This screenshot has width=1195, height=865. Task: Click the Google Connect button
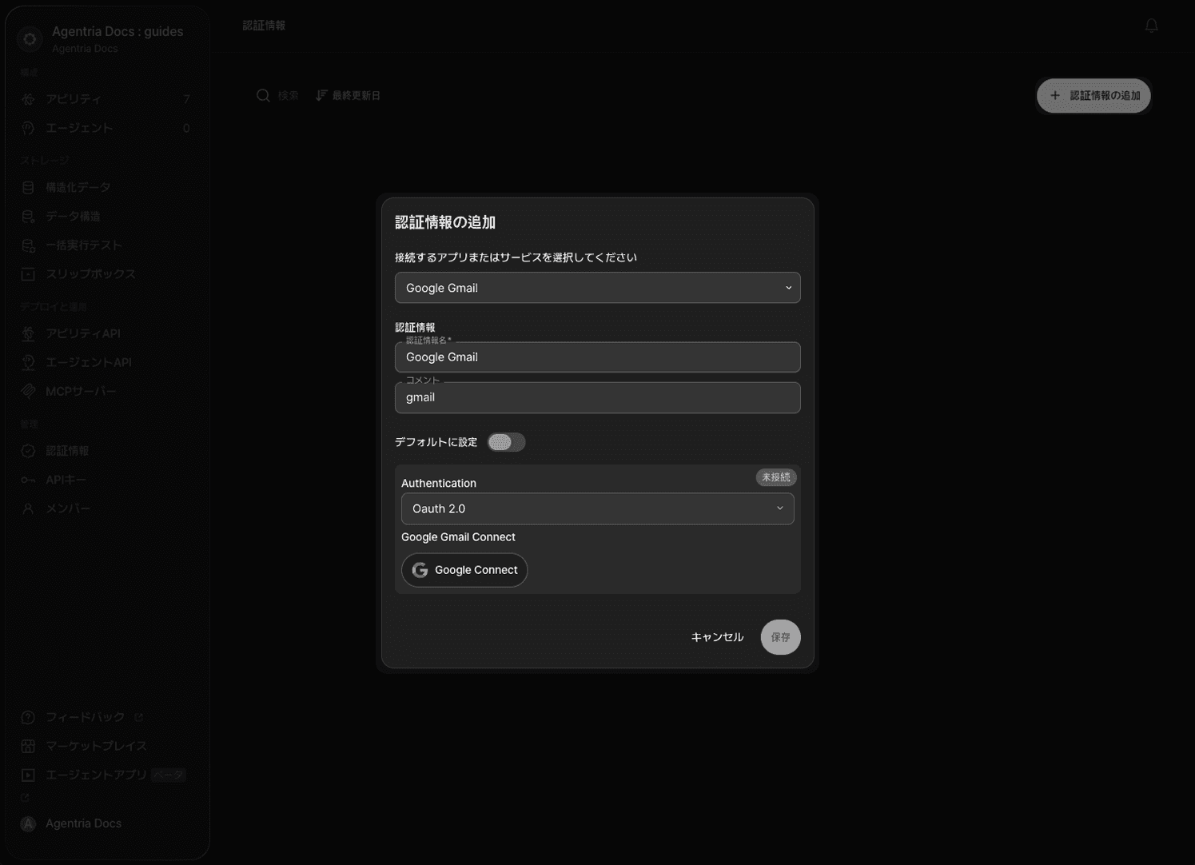point(464,570)
